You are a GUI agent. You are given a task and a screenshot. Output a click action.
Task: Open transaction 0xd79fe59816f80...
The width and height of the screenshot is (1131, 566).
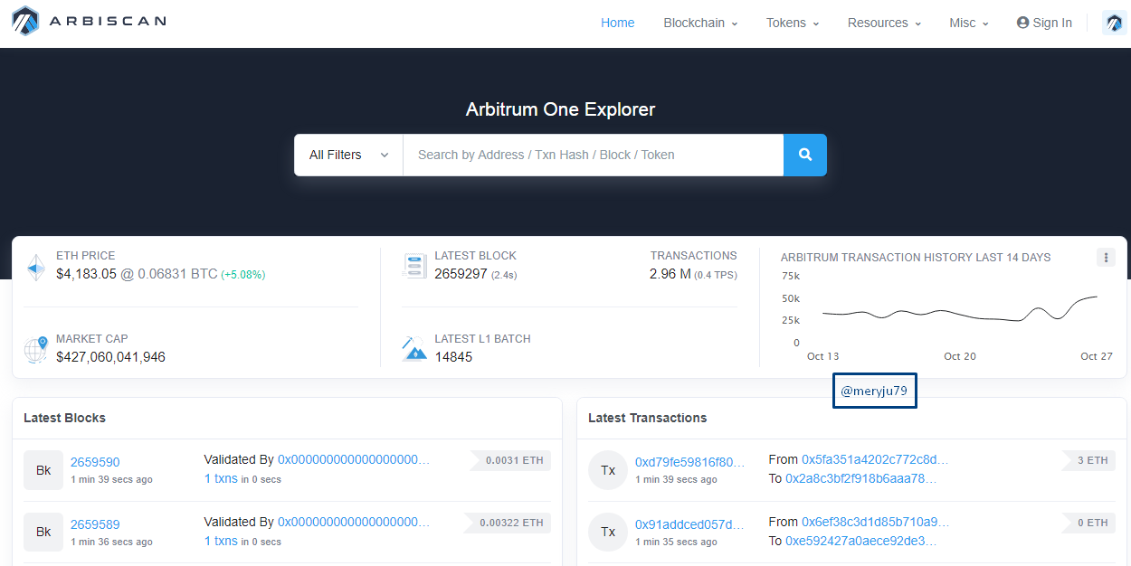(x=689, y=462)
